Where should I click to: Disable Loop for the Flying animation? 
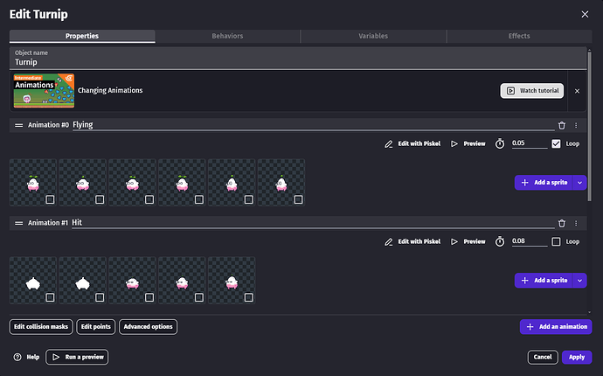[x=556, y=143]
